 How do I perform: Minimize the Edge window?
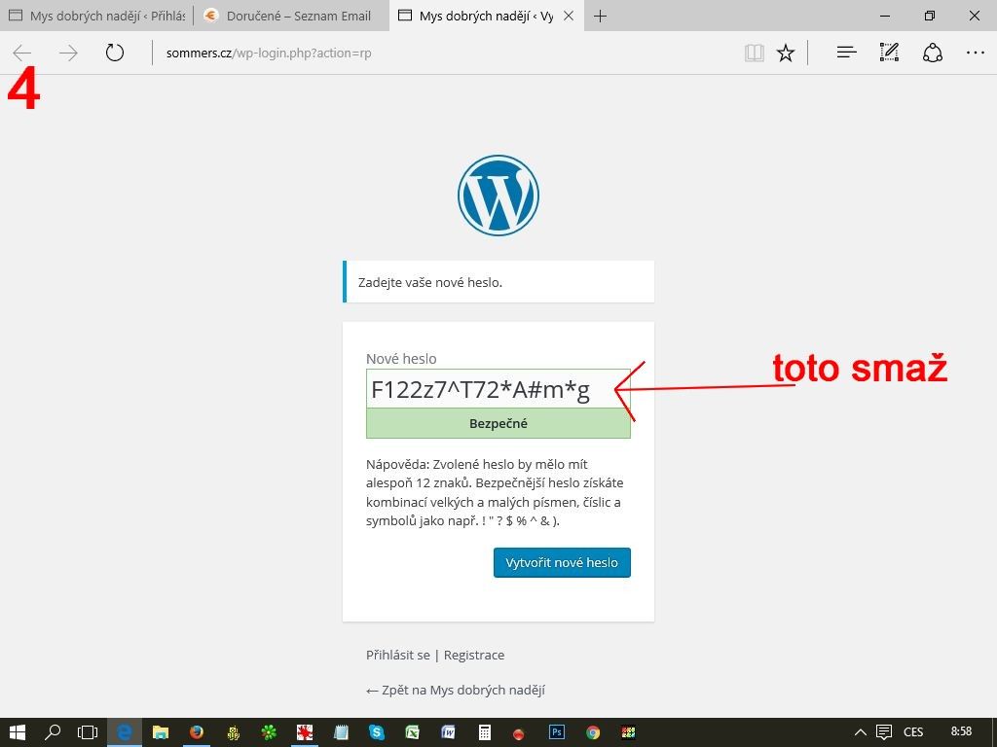885,16
